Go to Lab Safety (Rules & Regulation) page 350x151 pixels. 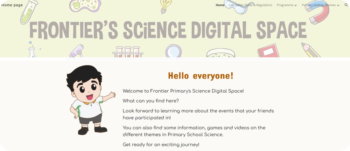point(251,5)
